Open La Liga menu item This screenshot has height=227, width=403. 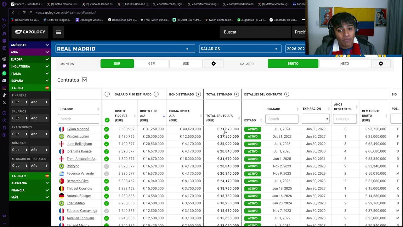(x=30, y=88)
